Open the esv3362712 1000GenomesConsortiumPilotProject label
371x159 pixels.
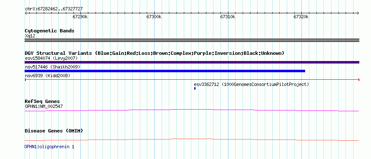[251, 84]
